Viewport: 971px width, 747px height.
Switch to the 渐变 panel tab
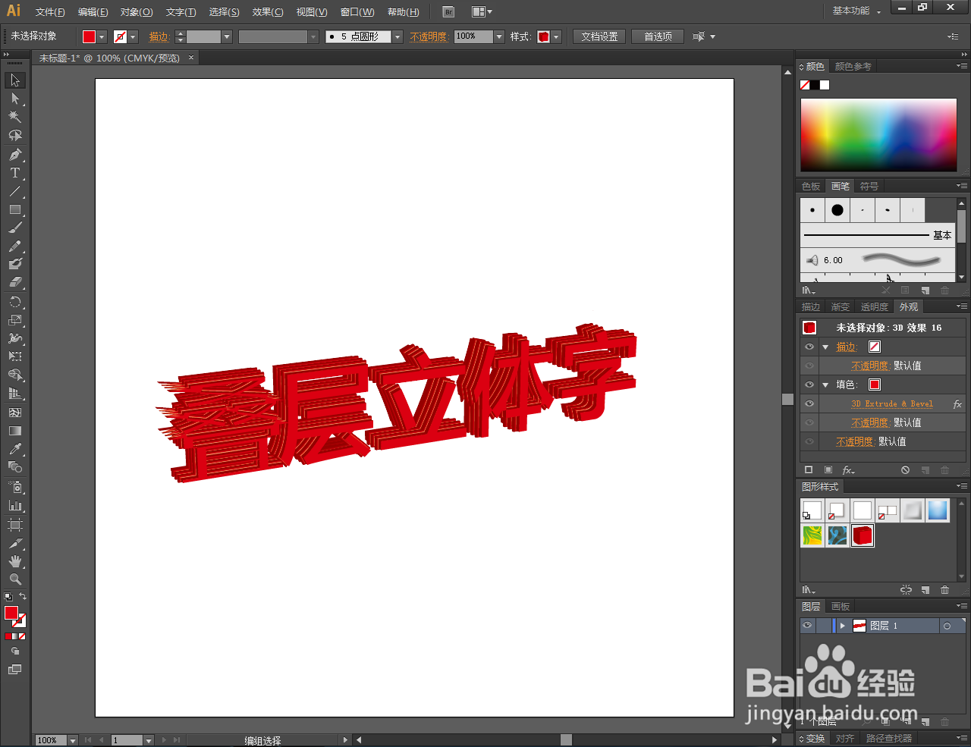(x=840, y=306)
